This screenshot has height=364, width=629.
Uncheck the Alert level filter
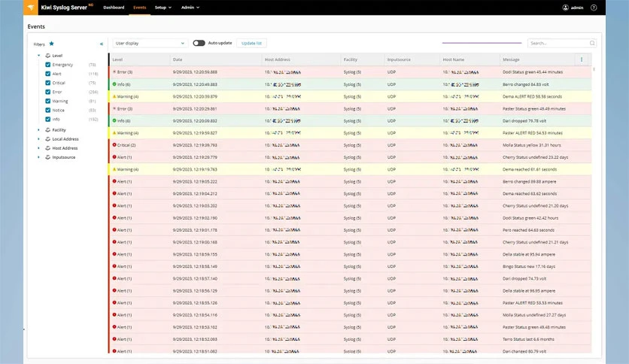click(x=47, y=74)
